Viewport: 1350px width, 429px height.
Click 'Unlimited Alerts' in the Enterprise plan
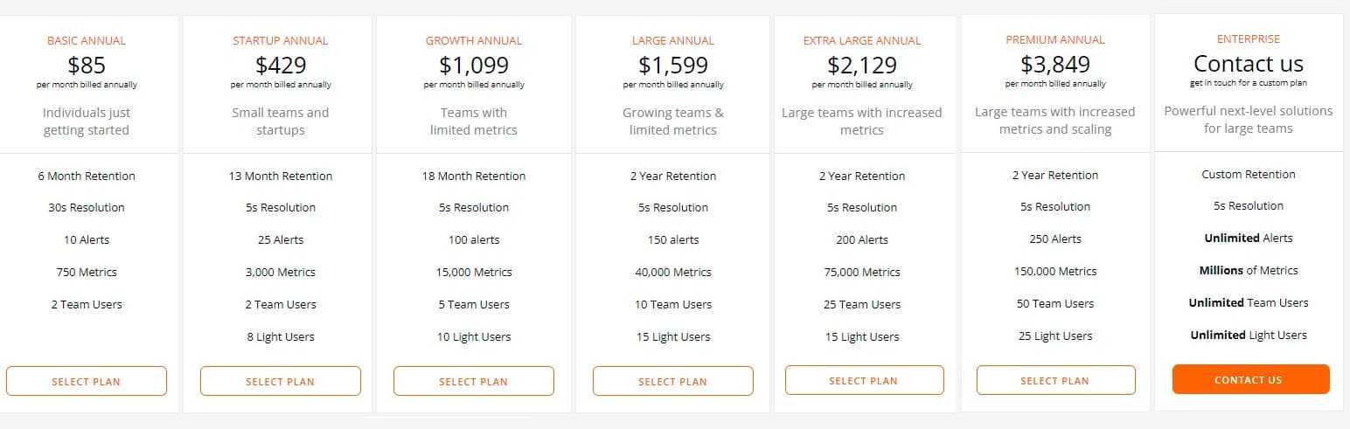pyautogui.click(x=1249, y=238)
